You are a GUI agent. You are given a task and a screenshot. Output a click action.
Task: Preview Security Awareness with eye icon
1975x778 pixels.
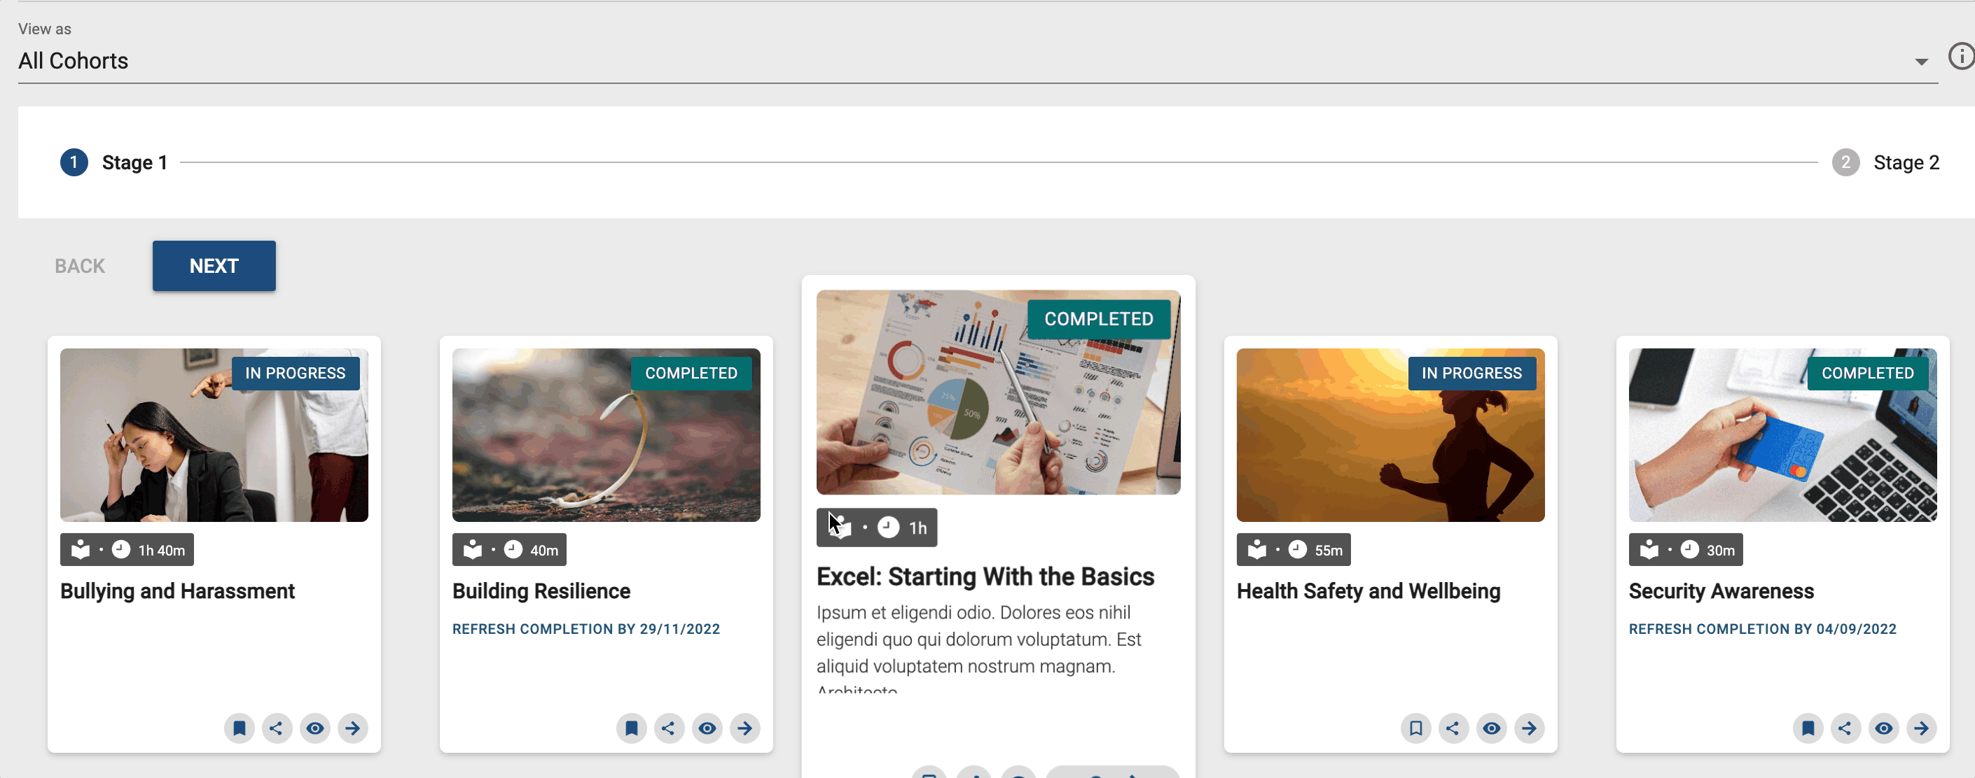(1885, 728)
